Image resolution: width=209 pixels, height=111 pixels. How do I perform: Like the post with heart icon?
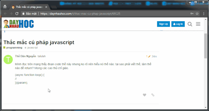[x=144, y=95]
